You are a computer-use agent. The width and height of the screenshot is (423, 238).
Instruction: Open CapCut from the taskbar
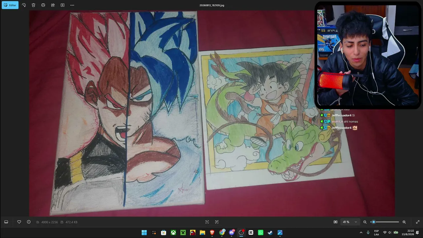(251, 233)
